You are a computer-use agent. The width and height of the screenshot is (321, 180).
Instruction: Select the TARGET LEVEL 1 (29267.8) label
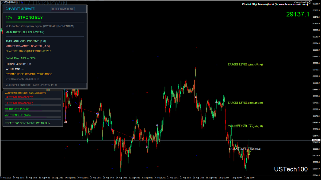245,126
